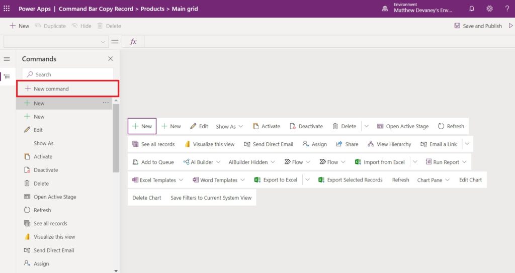Screen dimensions: 515x273
Task: Close the Commands pane with the X
Action: pyautogui.click(x=110, y=59)
